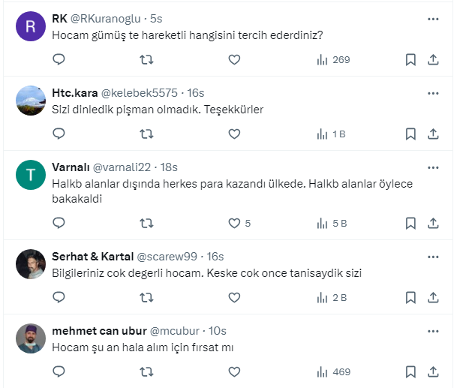Open more options on Htc.kara's tweet
Viewport: 460px width, 388px height.
tap(433, 93)
